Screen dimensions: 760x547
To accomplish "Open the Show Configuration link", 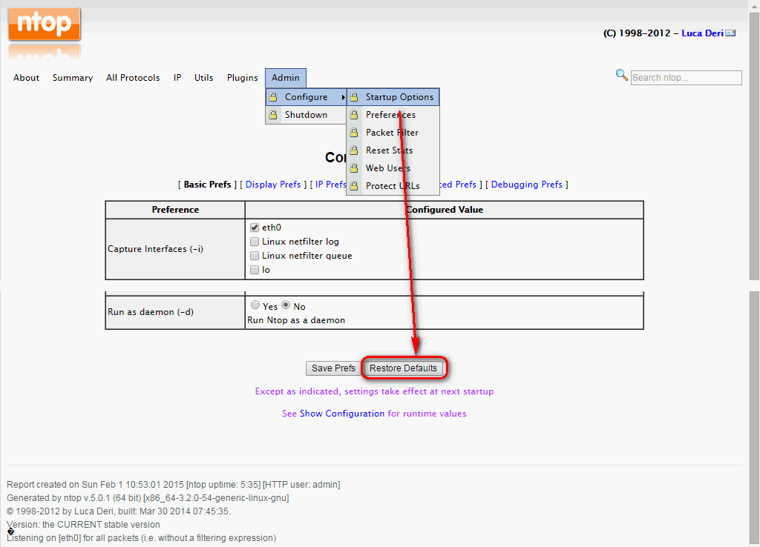I will tap(342, 414).
